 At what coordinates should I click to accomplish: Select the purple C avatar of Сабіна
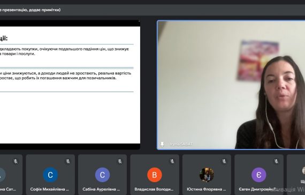103,175
